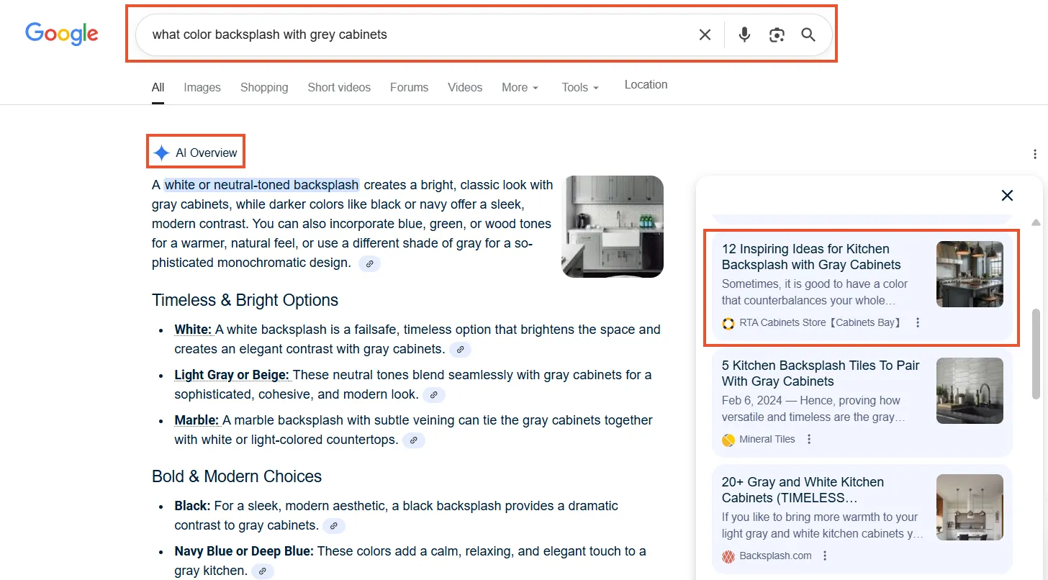
Task: Click the kitchen image beside the AI Overview
Action: pyautogui.click(x=612, y=226)
